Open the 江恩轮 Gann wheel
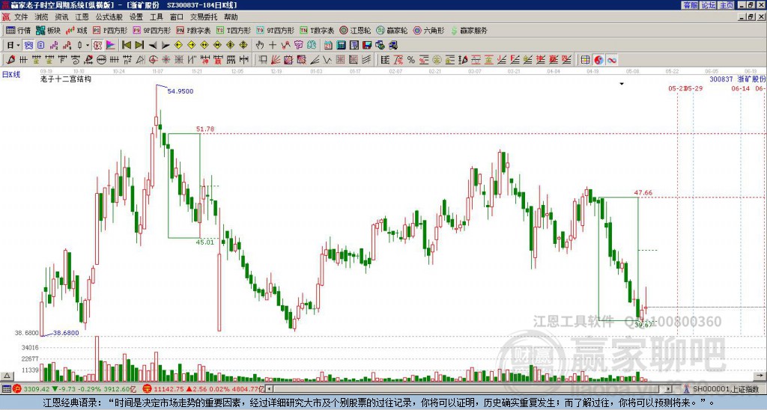767x410 pixels. point(356,30)
